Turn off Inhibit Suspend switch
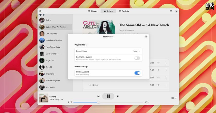The height and width of the screenshot is (113, 216). click(137, 73)
